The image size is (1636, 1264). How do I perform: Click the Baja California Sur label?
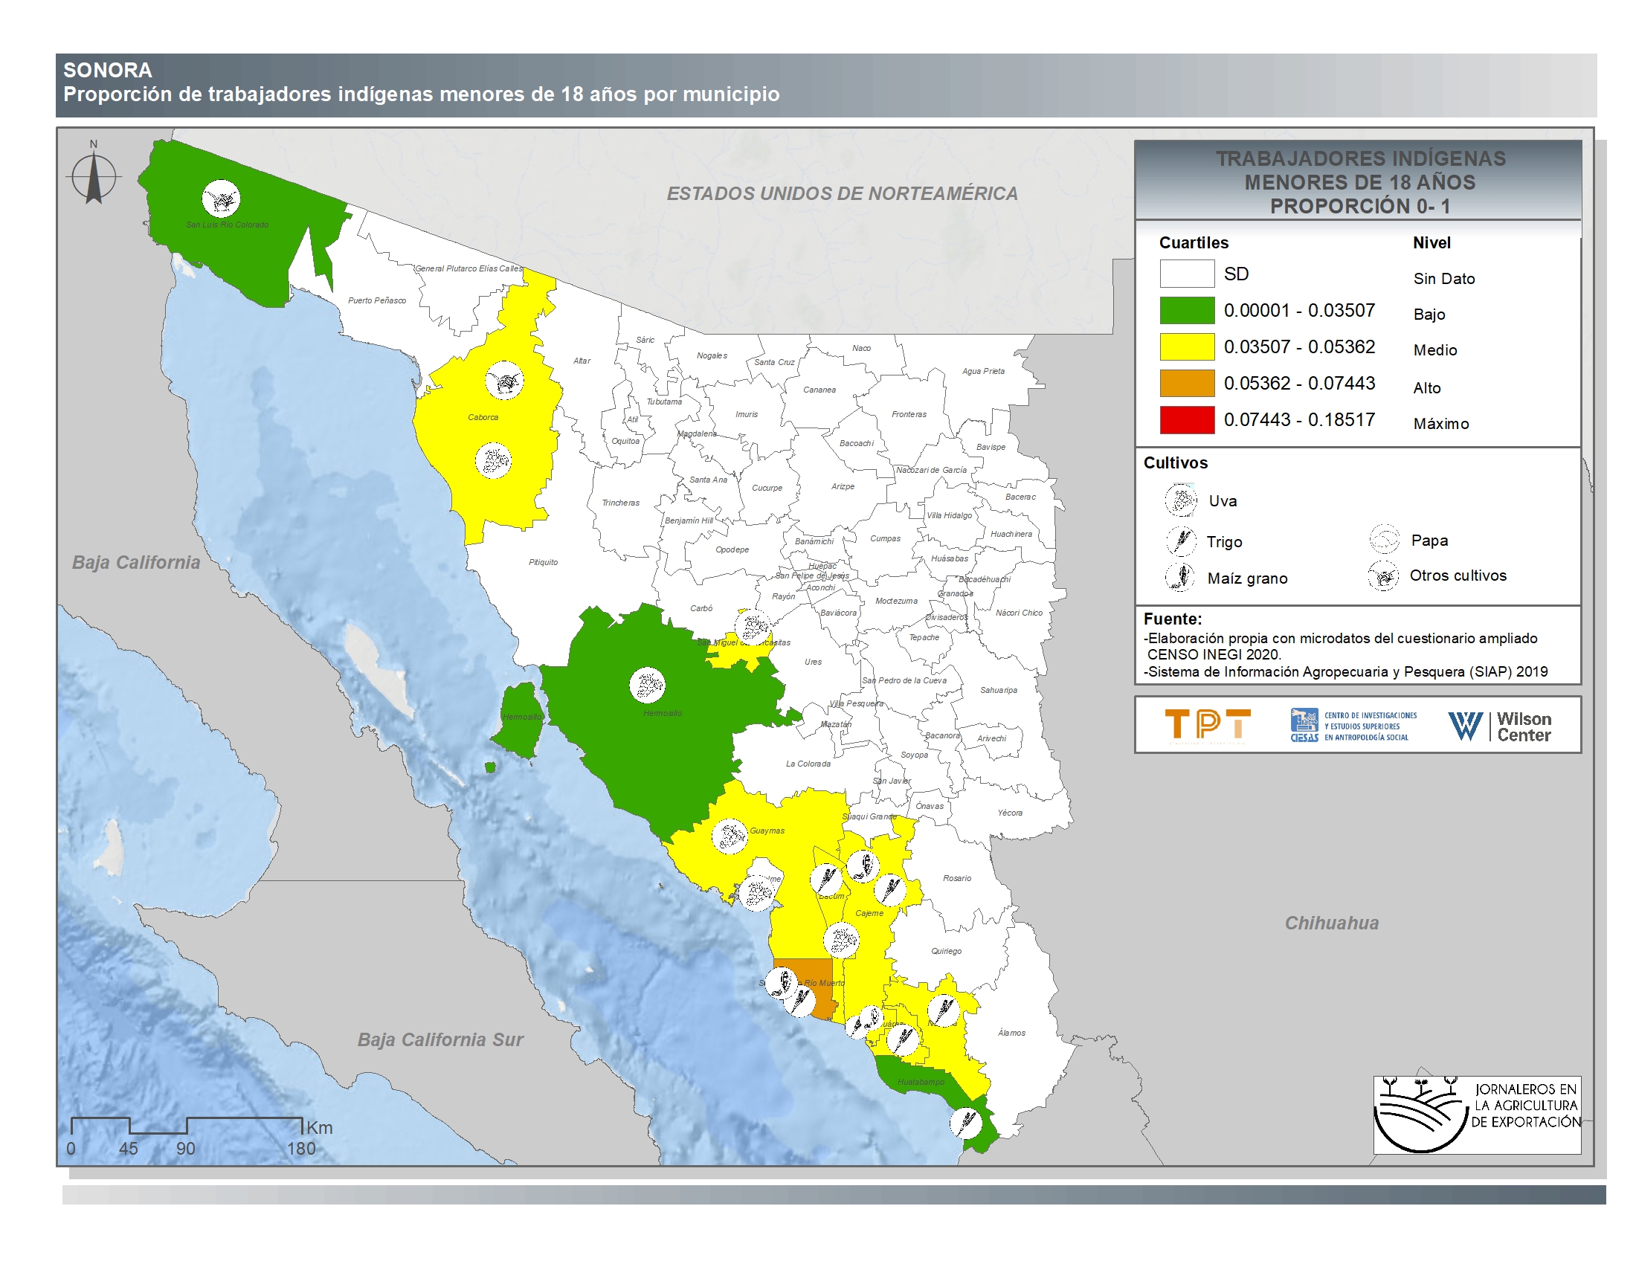pos(439,1039)
